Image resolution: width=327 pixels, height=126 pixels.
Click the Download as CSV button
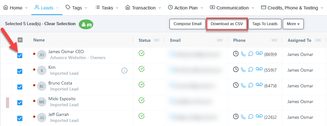click(227, 24)
